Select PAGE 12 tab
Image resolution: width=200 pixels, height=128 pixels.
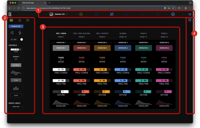164,37
